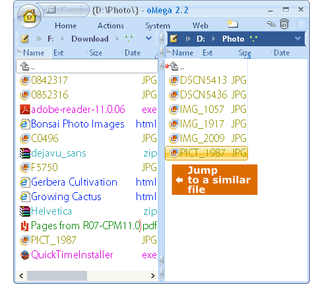Go up one folder in left panel
Screen dimensions: 310x284
[x=87, y=66]
